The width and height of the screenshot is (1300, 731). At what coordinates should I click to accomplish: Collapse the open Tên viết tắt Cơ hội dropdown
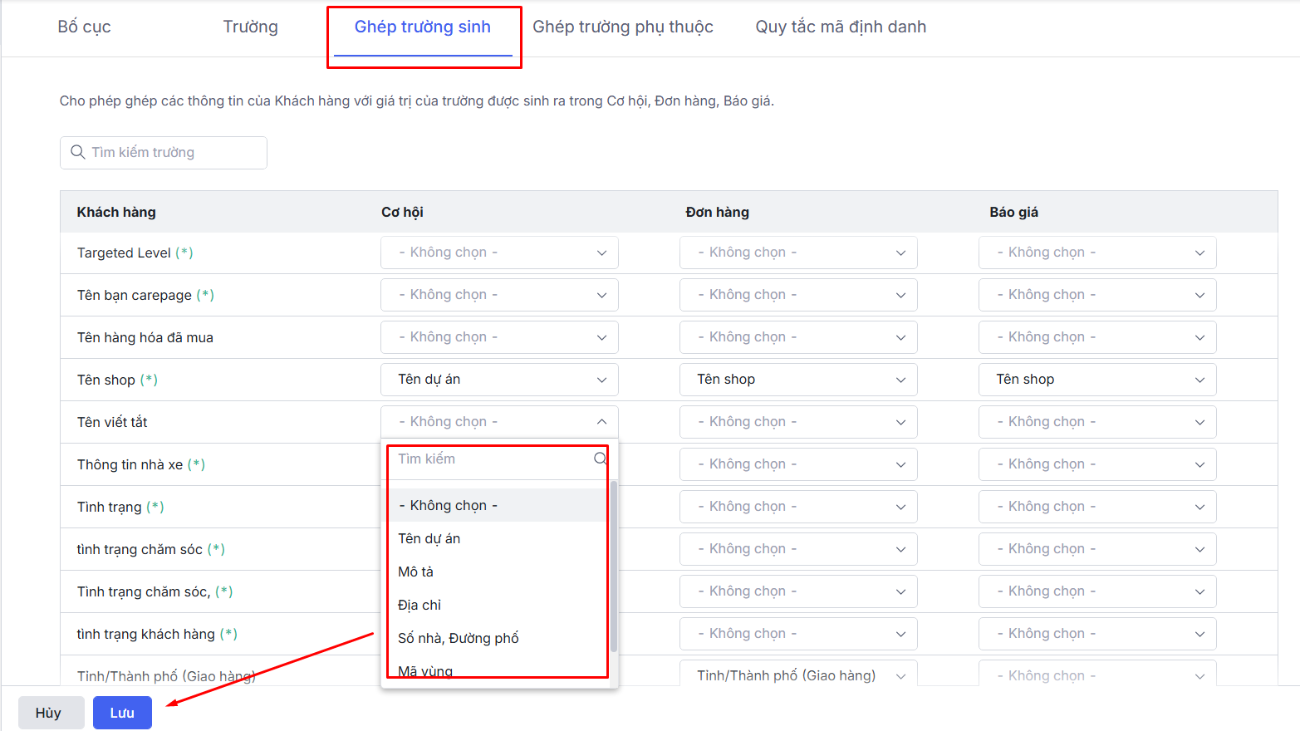(601, 422)
